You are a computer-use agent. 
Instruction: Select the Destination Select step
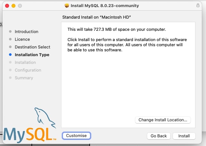click(32, 47)
